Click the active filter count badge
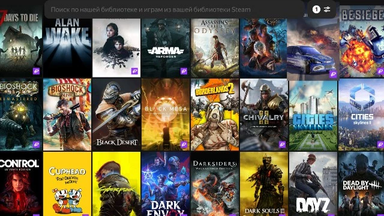The width and height of the screenshot is (384, 216). tap(316, 10)
